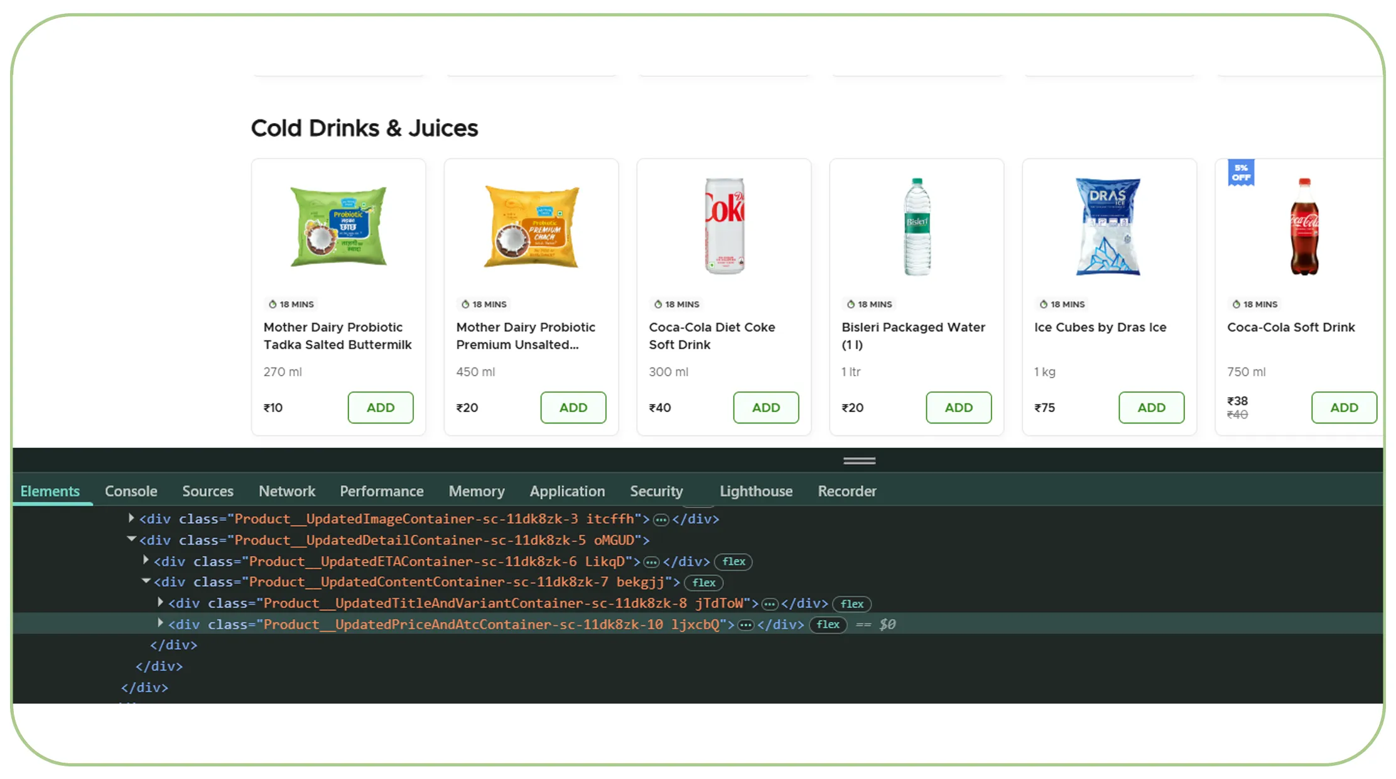Screen dimensions: 1396x779
Task: Open the Network tab
Action: [x=287, y=491]
